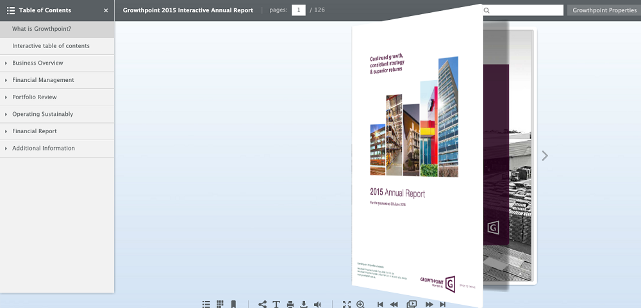This screenshot has height=308, width=641.
Task: Open the bookmarks panel icon
Action: click(233, 304)
